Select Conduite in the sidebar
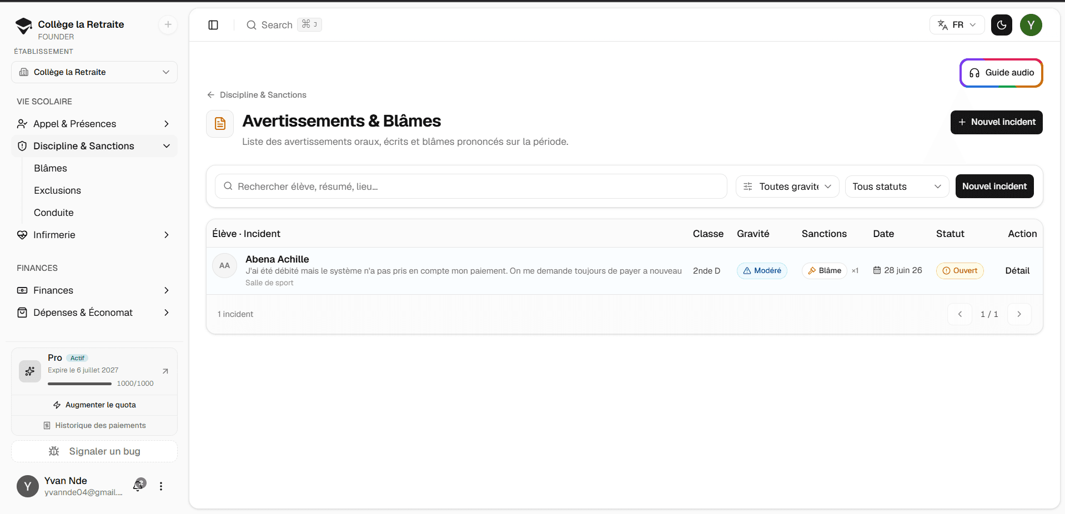The width and height of the screenshot is (1065, 514). pyautogui.click(x=54, y=213)
